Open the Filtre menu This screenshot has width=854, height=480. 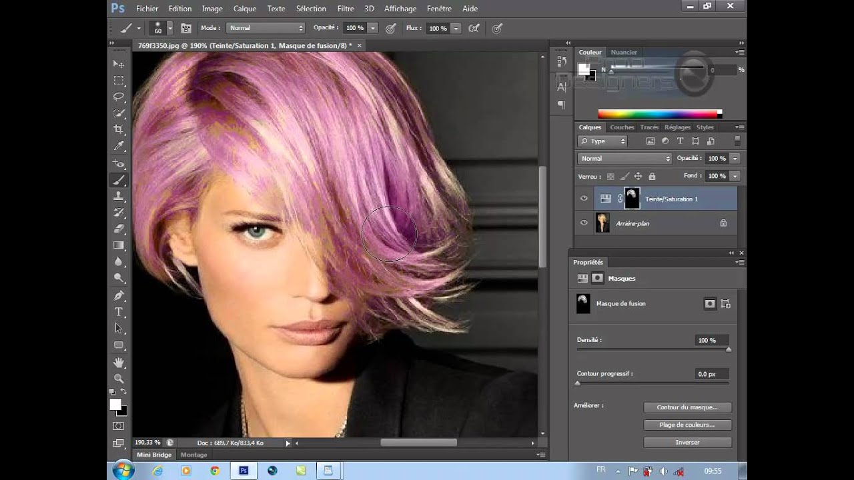point(346,9)
